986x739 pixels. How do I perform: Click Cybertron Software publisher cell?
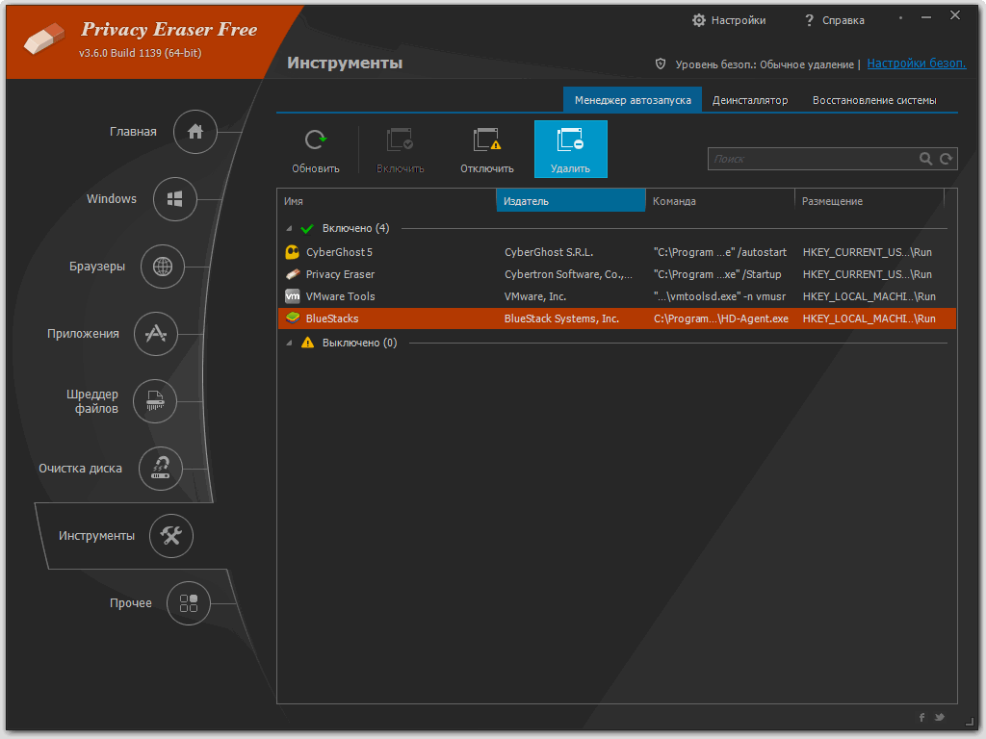click(x=568, y=274)
